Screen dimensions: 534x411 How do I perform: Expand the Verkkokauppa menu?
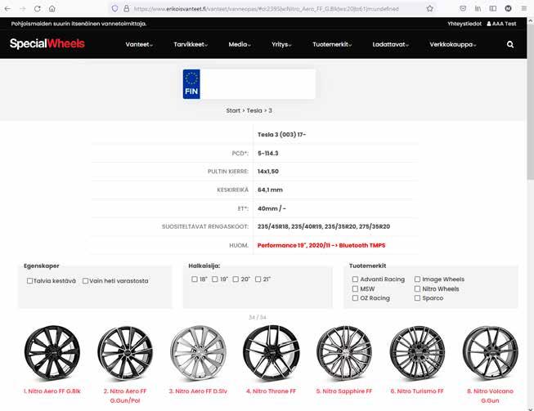coord(452,44)
